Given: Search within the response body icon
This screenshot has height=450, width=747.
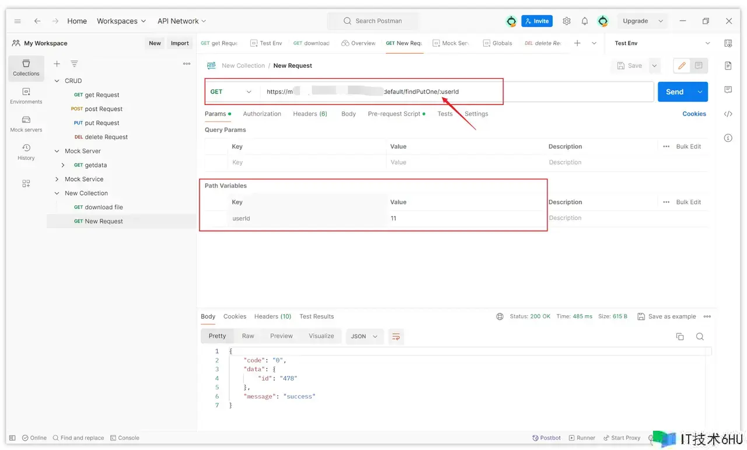Looking at the screenshot, I should coord(700,336).
